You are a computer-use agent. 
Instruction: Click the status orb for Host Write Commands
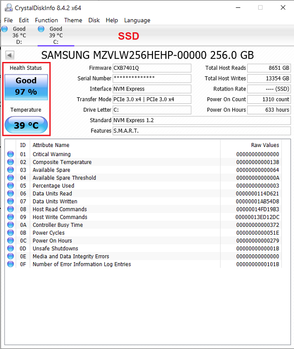click(x=11, y=217)
